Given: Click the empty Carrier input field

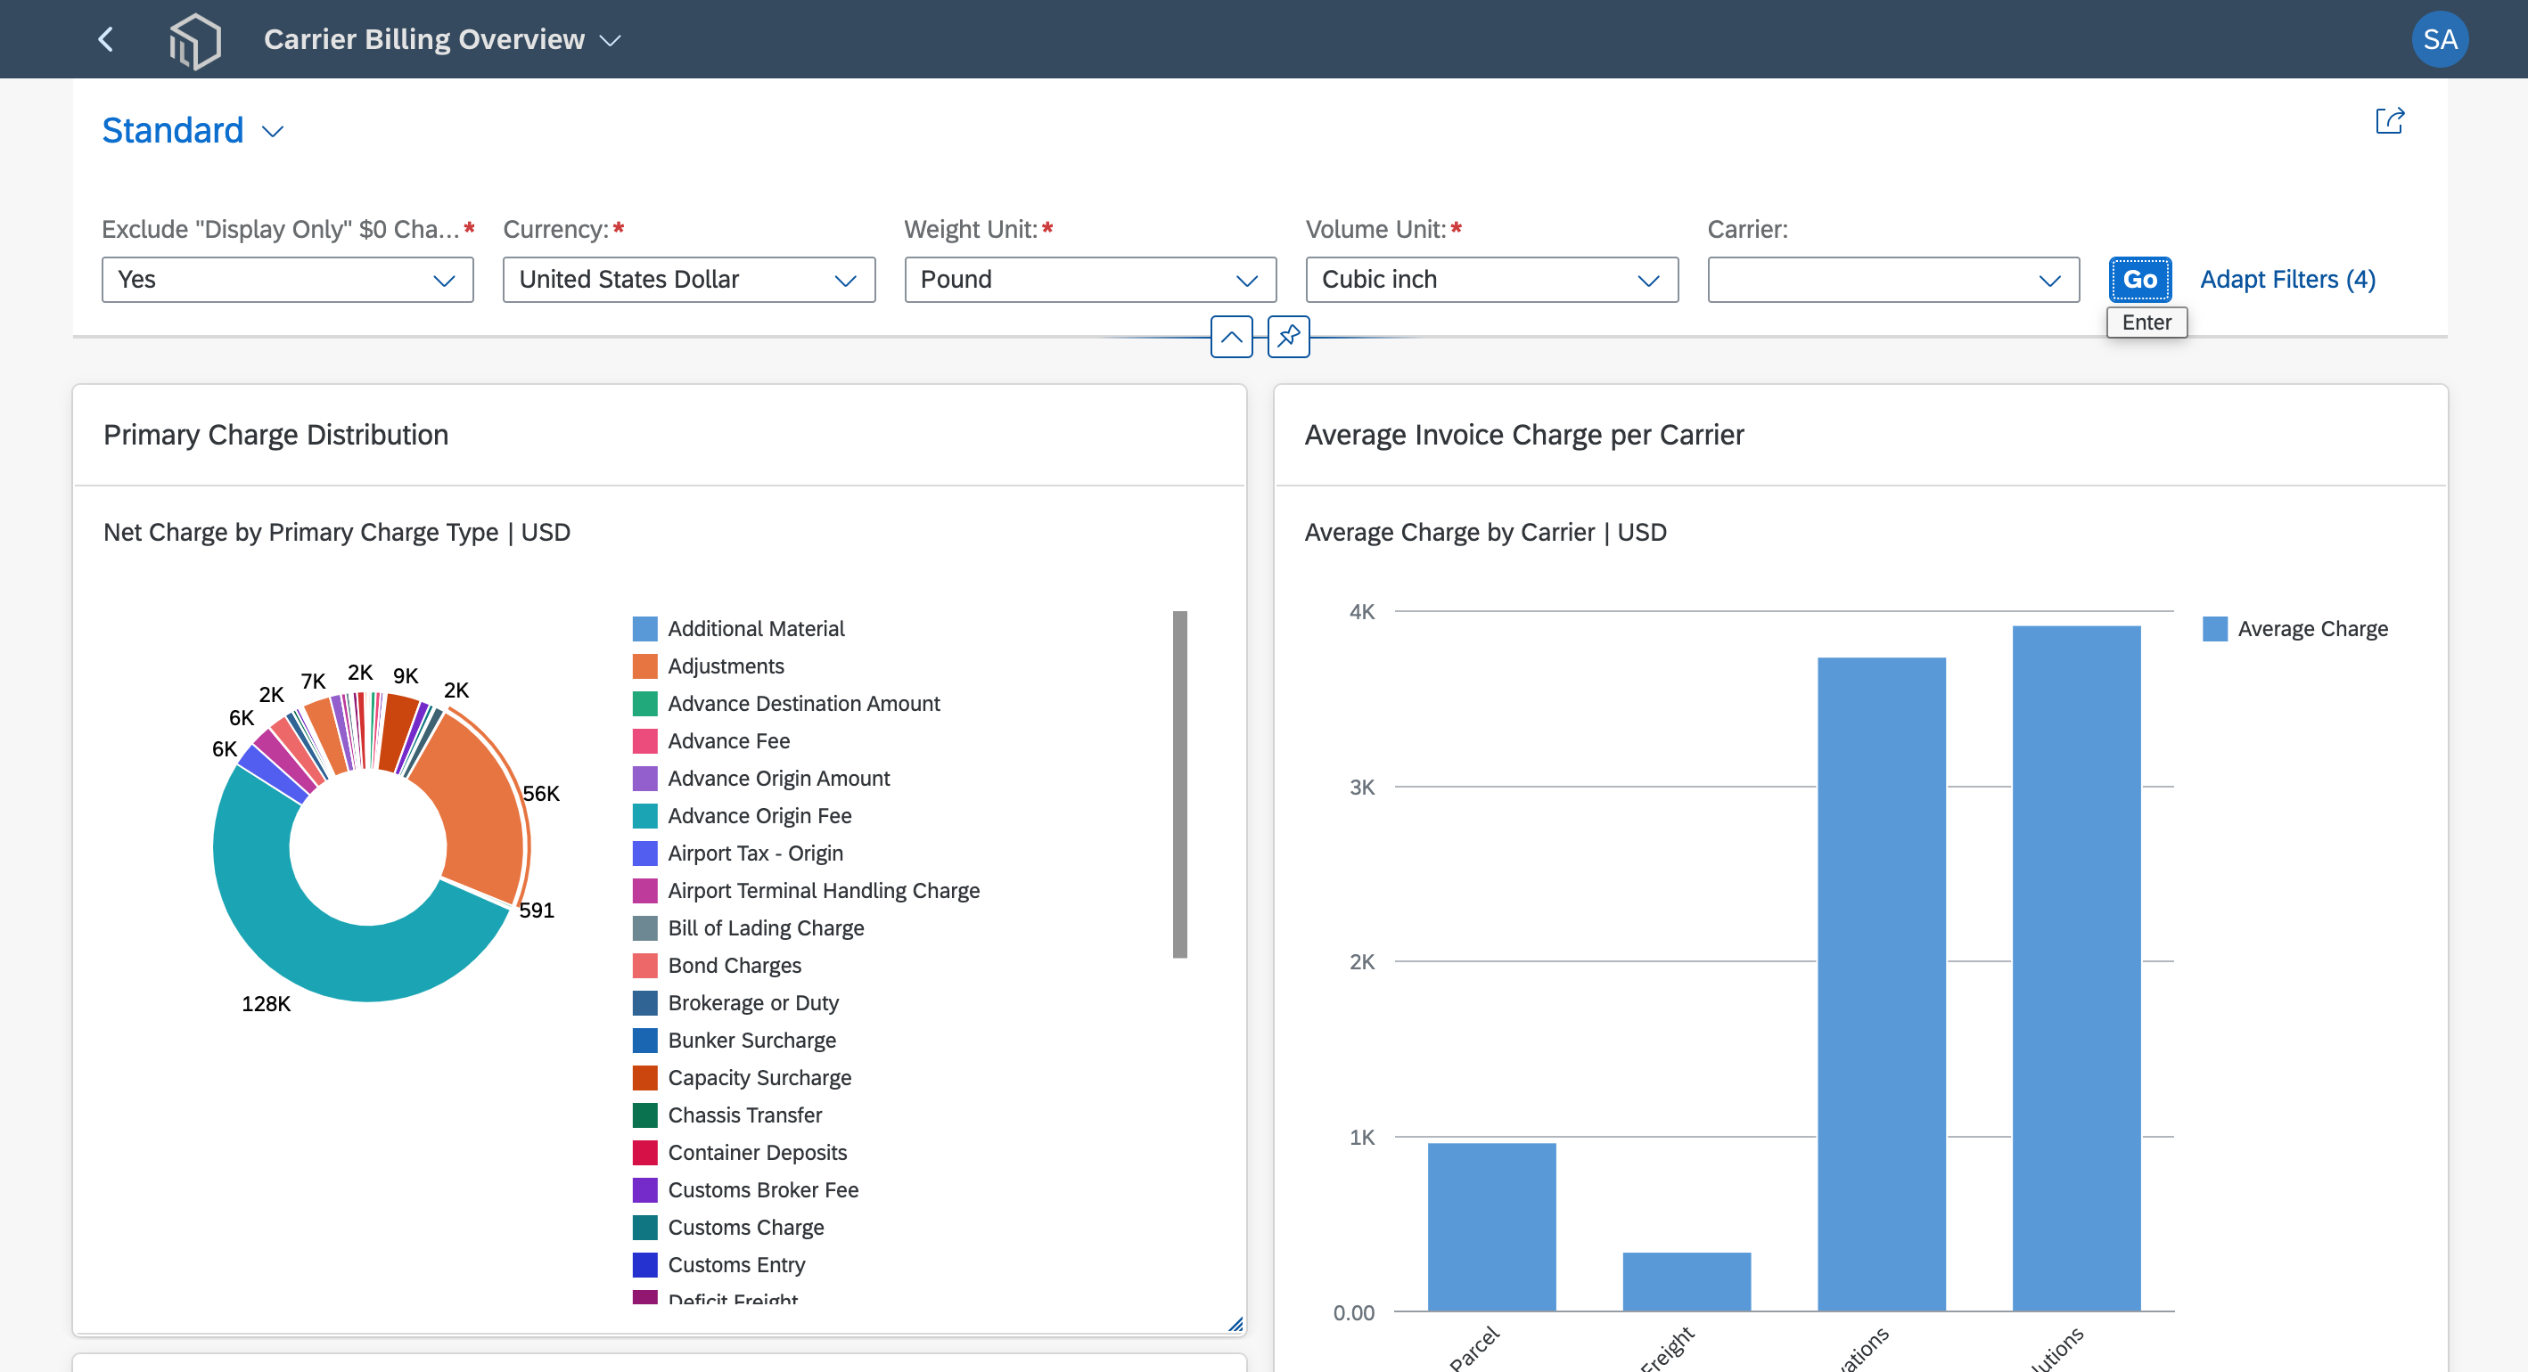Looking at the screenshot, I should 1893,280.
